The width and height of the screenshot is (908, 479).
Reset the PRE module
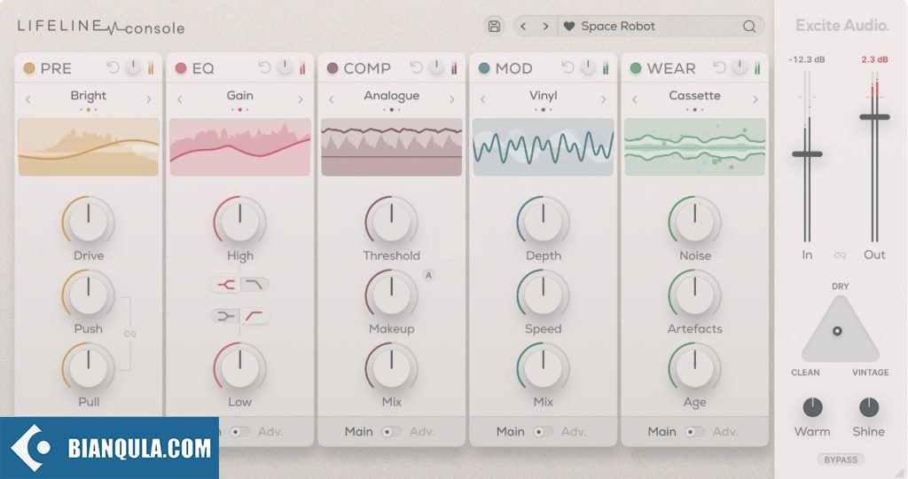point(113,67)
